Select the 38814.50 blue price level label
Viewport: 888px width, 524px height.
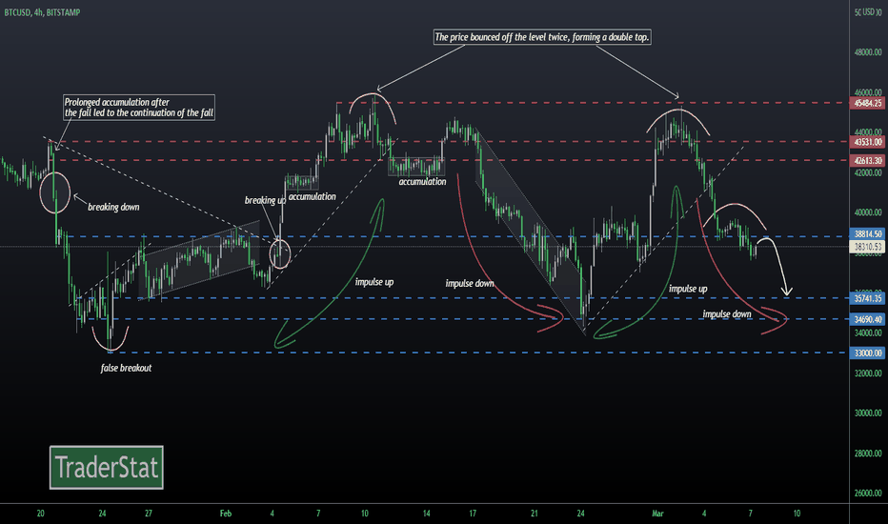pyautogui.click(x=868, y=233)
